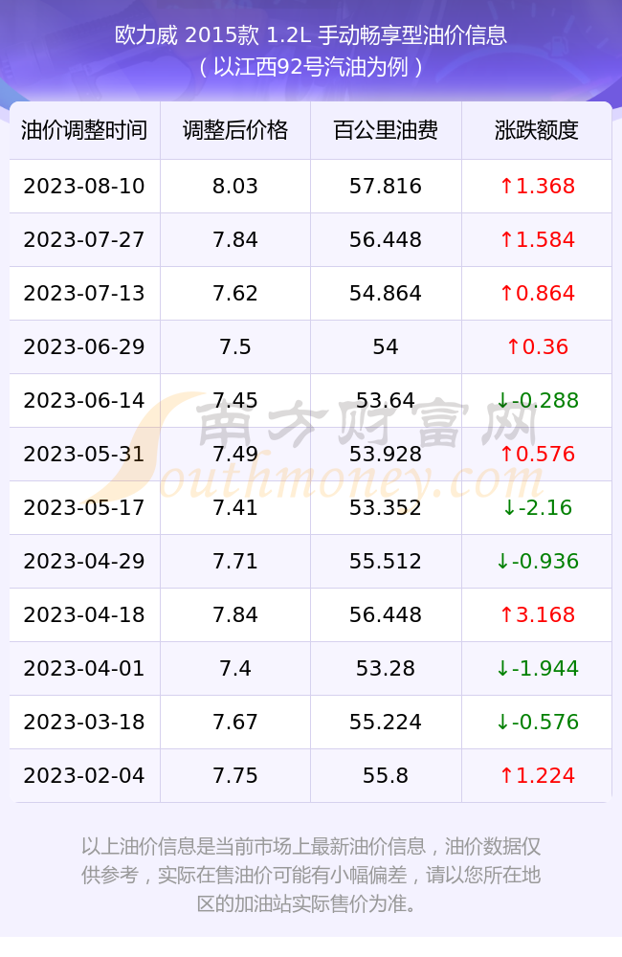Click the green down arrow beside -2.16
Screen dimensions: 622x957
pos(510,508)
